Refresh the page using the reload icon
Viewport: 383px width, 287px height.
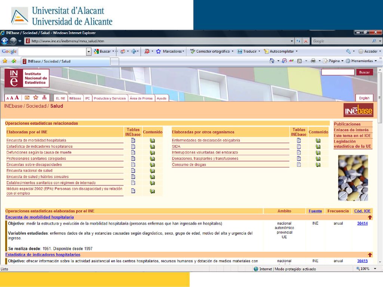(298, 41)
